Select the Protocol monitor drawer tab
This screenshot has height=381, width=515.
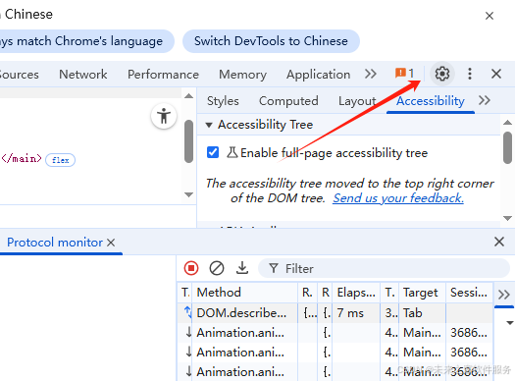55,243
